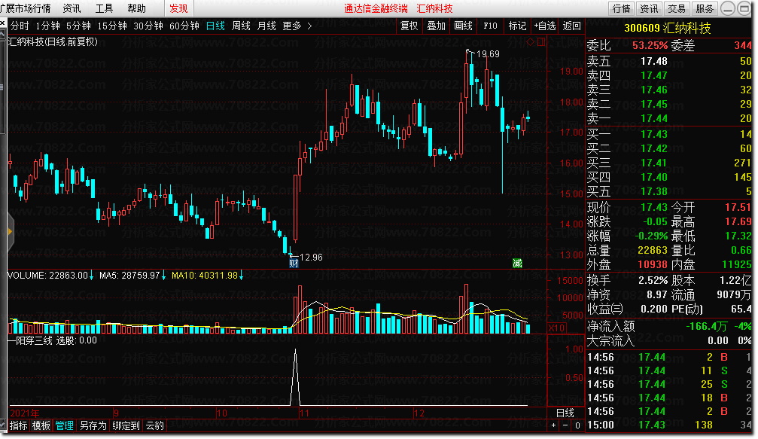Screen dimensions: 758x439
Task: Click the 叠加 overlay button
Action: [436, 26]
